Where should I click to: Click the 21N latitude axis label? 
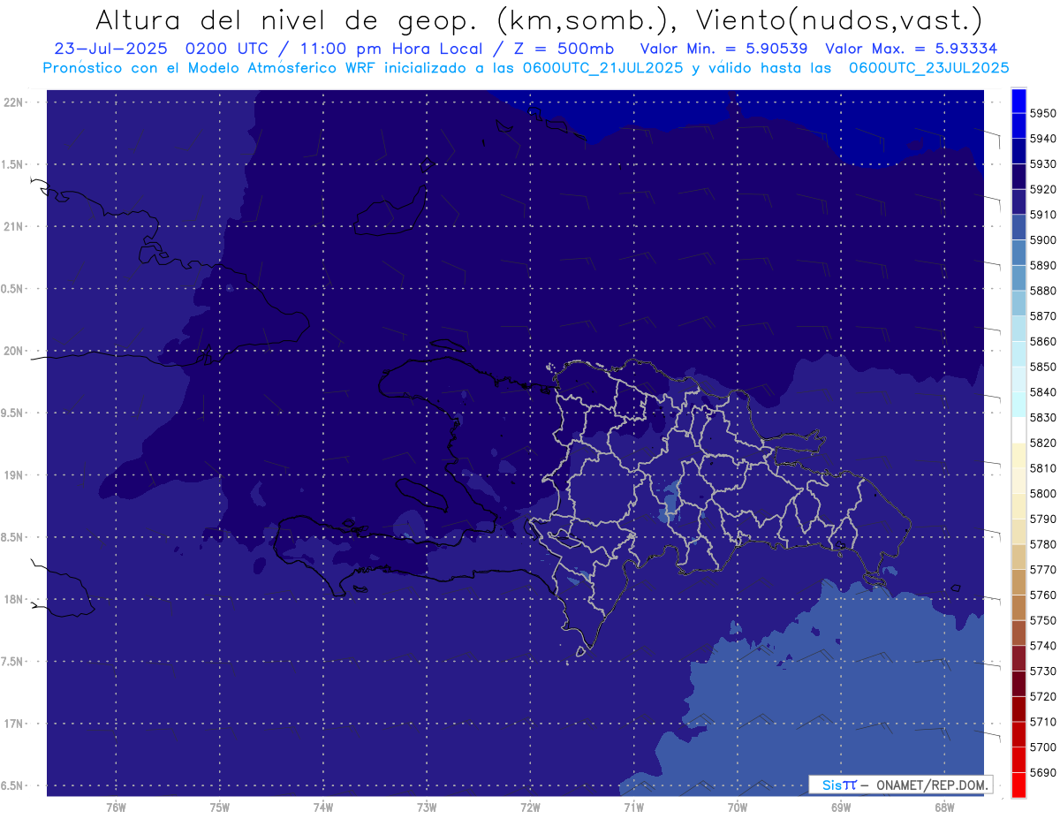coord(13,226)
